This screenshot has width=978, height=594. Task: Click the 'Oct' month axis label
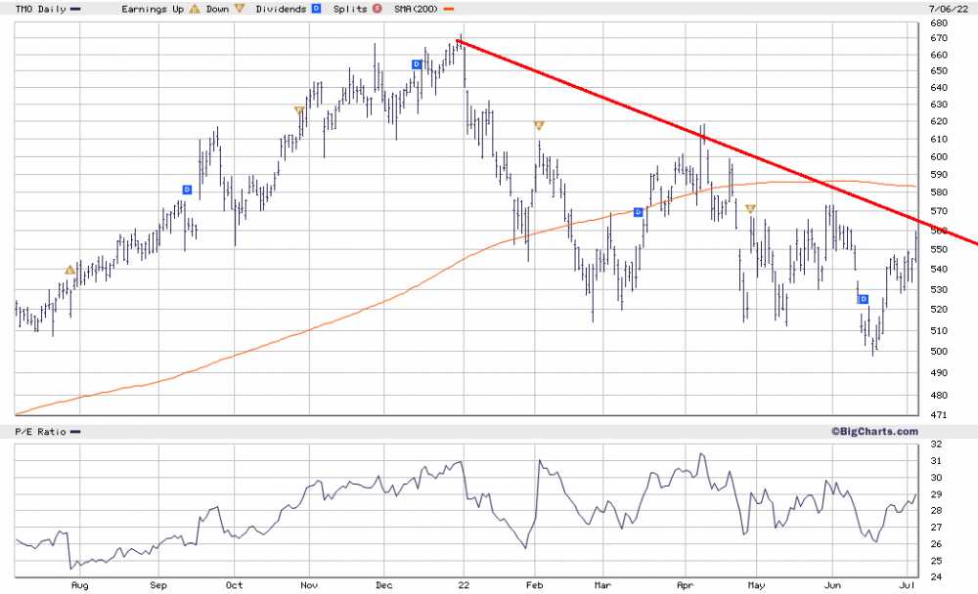click(234, 584)
